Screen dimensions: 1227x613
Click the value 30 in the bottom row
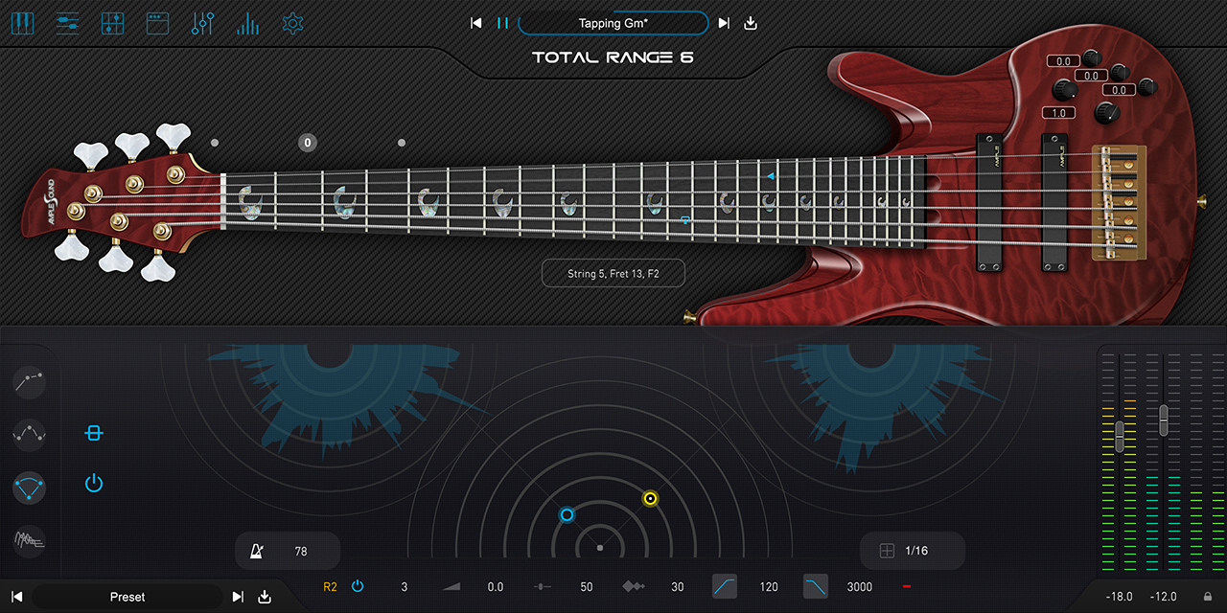tap(678, 586)
